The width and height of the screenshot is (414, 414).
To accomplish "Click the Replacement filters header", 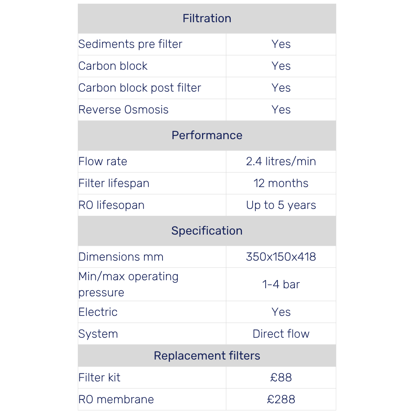I will click(207, 356).
